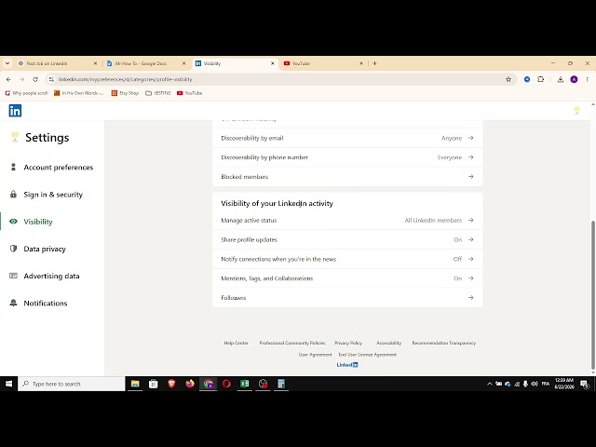
Task: Open the tab search dropdown arrow
Action: coord(7,63)
